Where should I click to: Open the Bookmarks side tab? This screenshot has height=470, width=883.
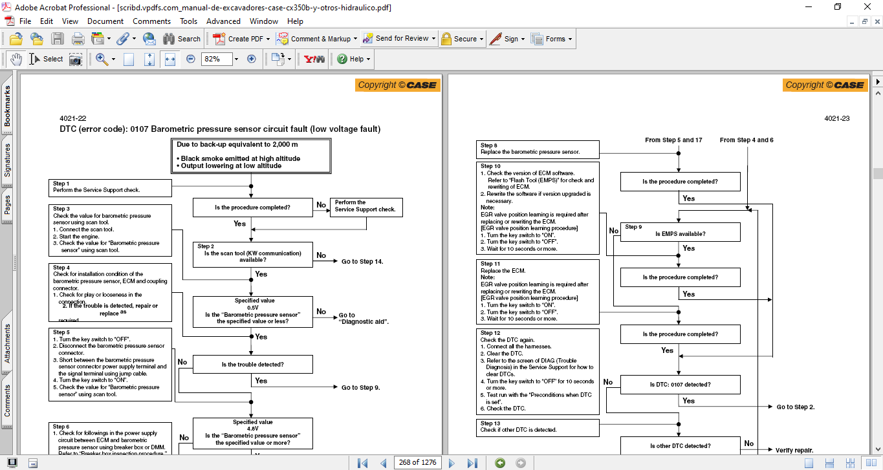point(7,105)
